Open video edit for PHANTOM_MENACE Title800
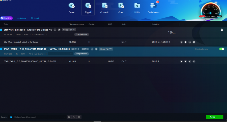Viewport: 227px width, 122px height. (x=190, y=61)
